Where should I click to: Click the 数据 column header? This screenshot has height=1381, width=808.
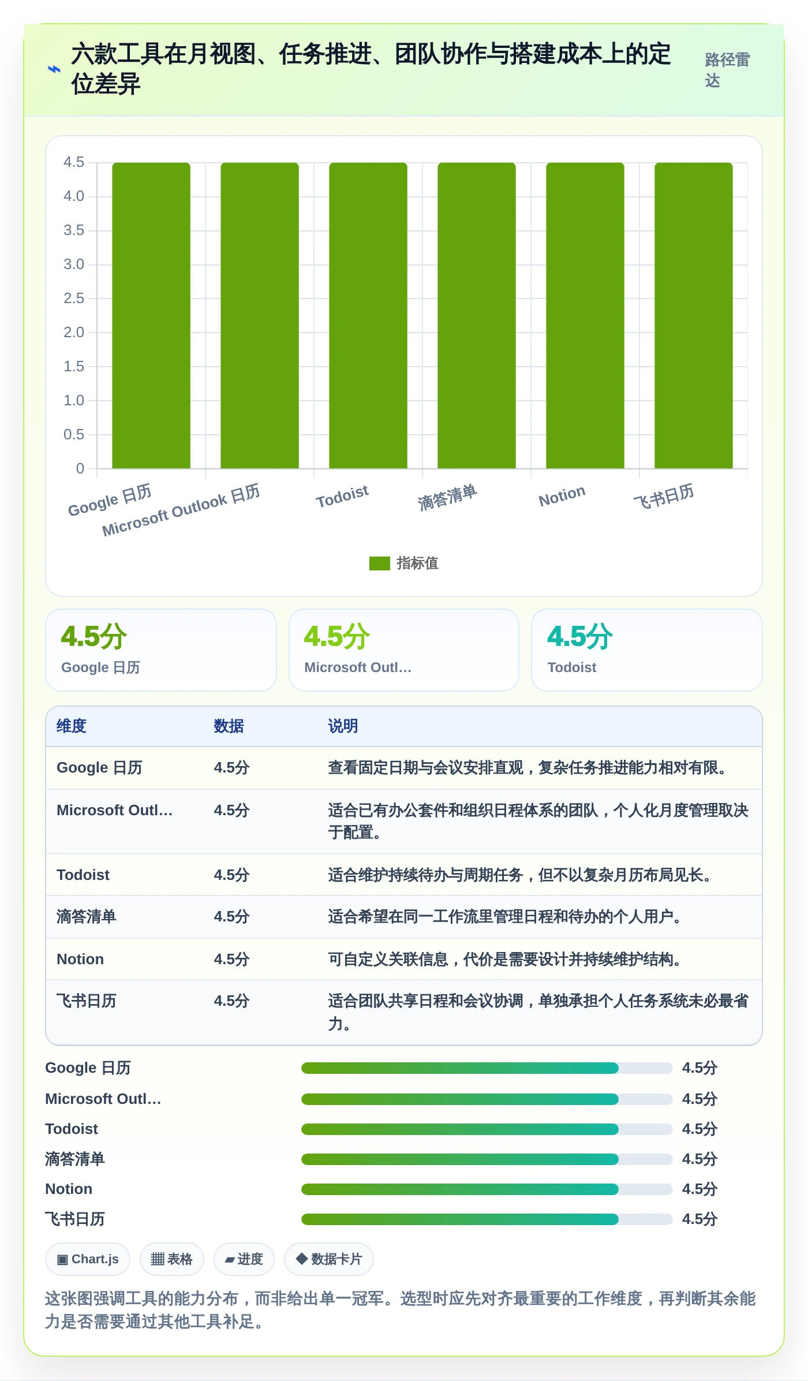(x=229, y=726)
